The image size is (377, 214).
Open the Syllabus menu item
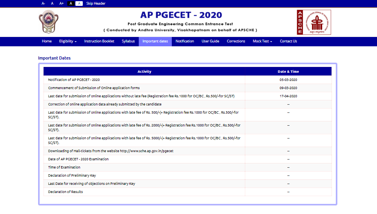pos(128,41)
